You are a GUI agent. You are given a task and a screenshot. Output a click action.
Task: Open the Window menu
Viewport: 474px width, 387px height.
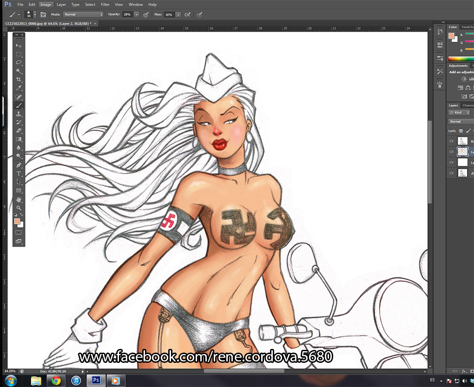(x=136, y=5)
